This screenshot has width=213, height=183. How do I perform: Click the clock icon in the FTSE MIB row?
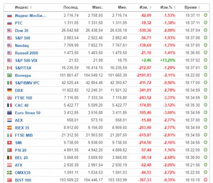[205, 135]
